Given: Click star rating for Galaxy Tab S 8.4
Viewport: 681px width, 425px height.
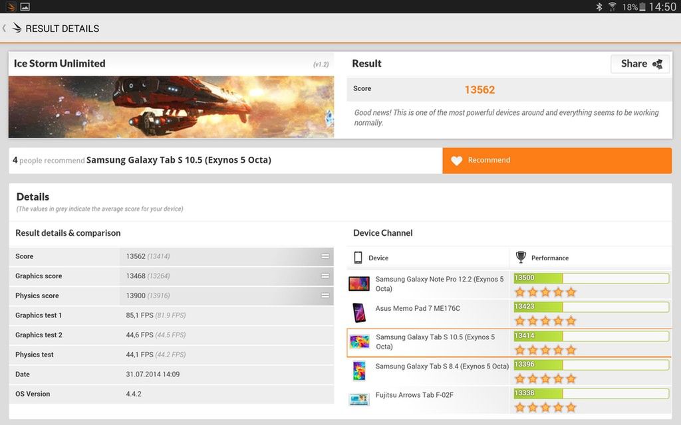Looking at the screenshot, I should pos(545,379).
